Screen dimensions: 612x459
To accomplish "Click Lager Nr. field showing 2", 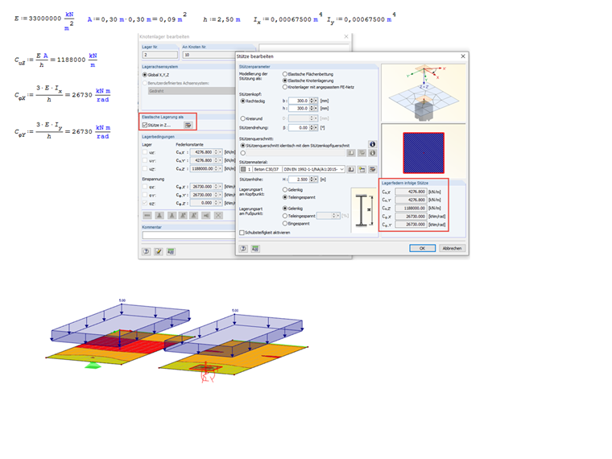I will tap(160, 55).
